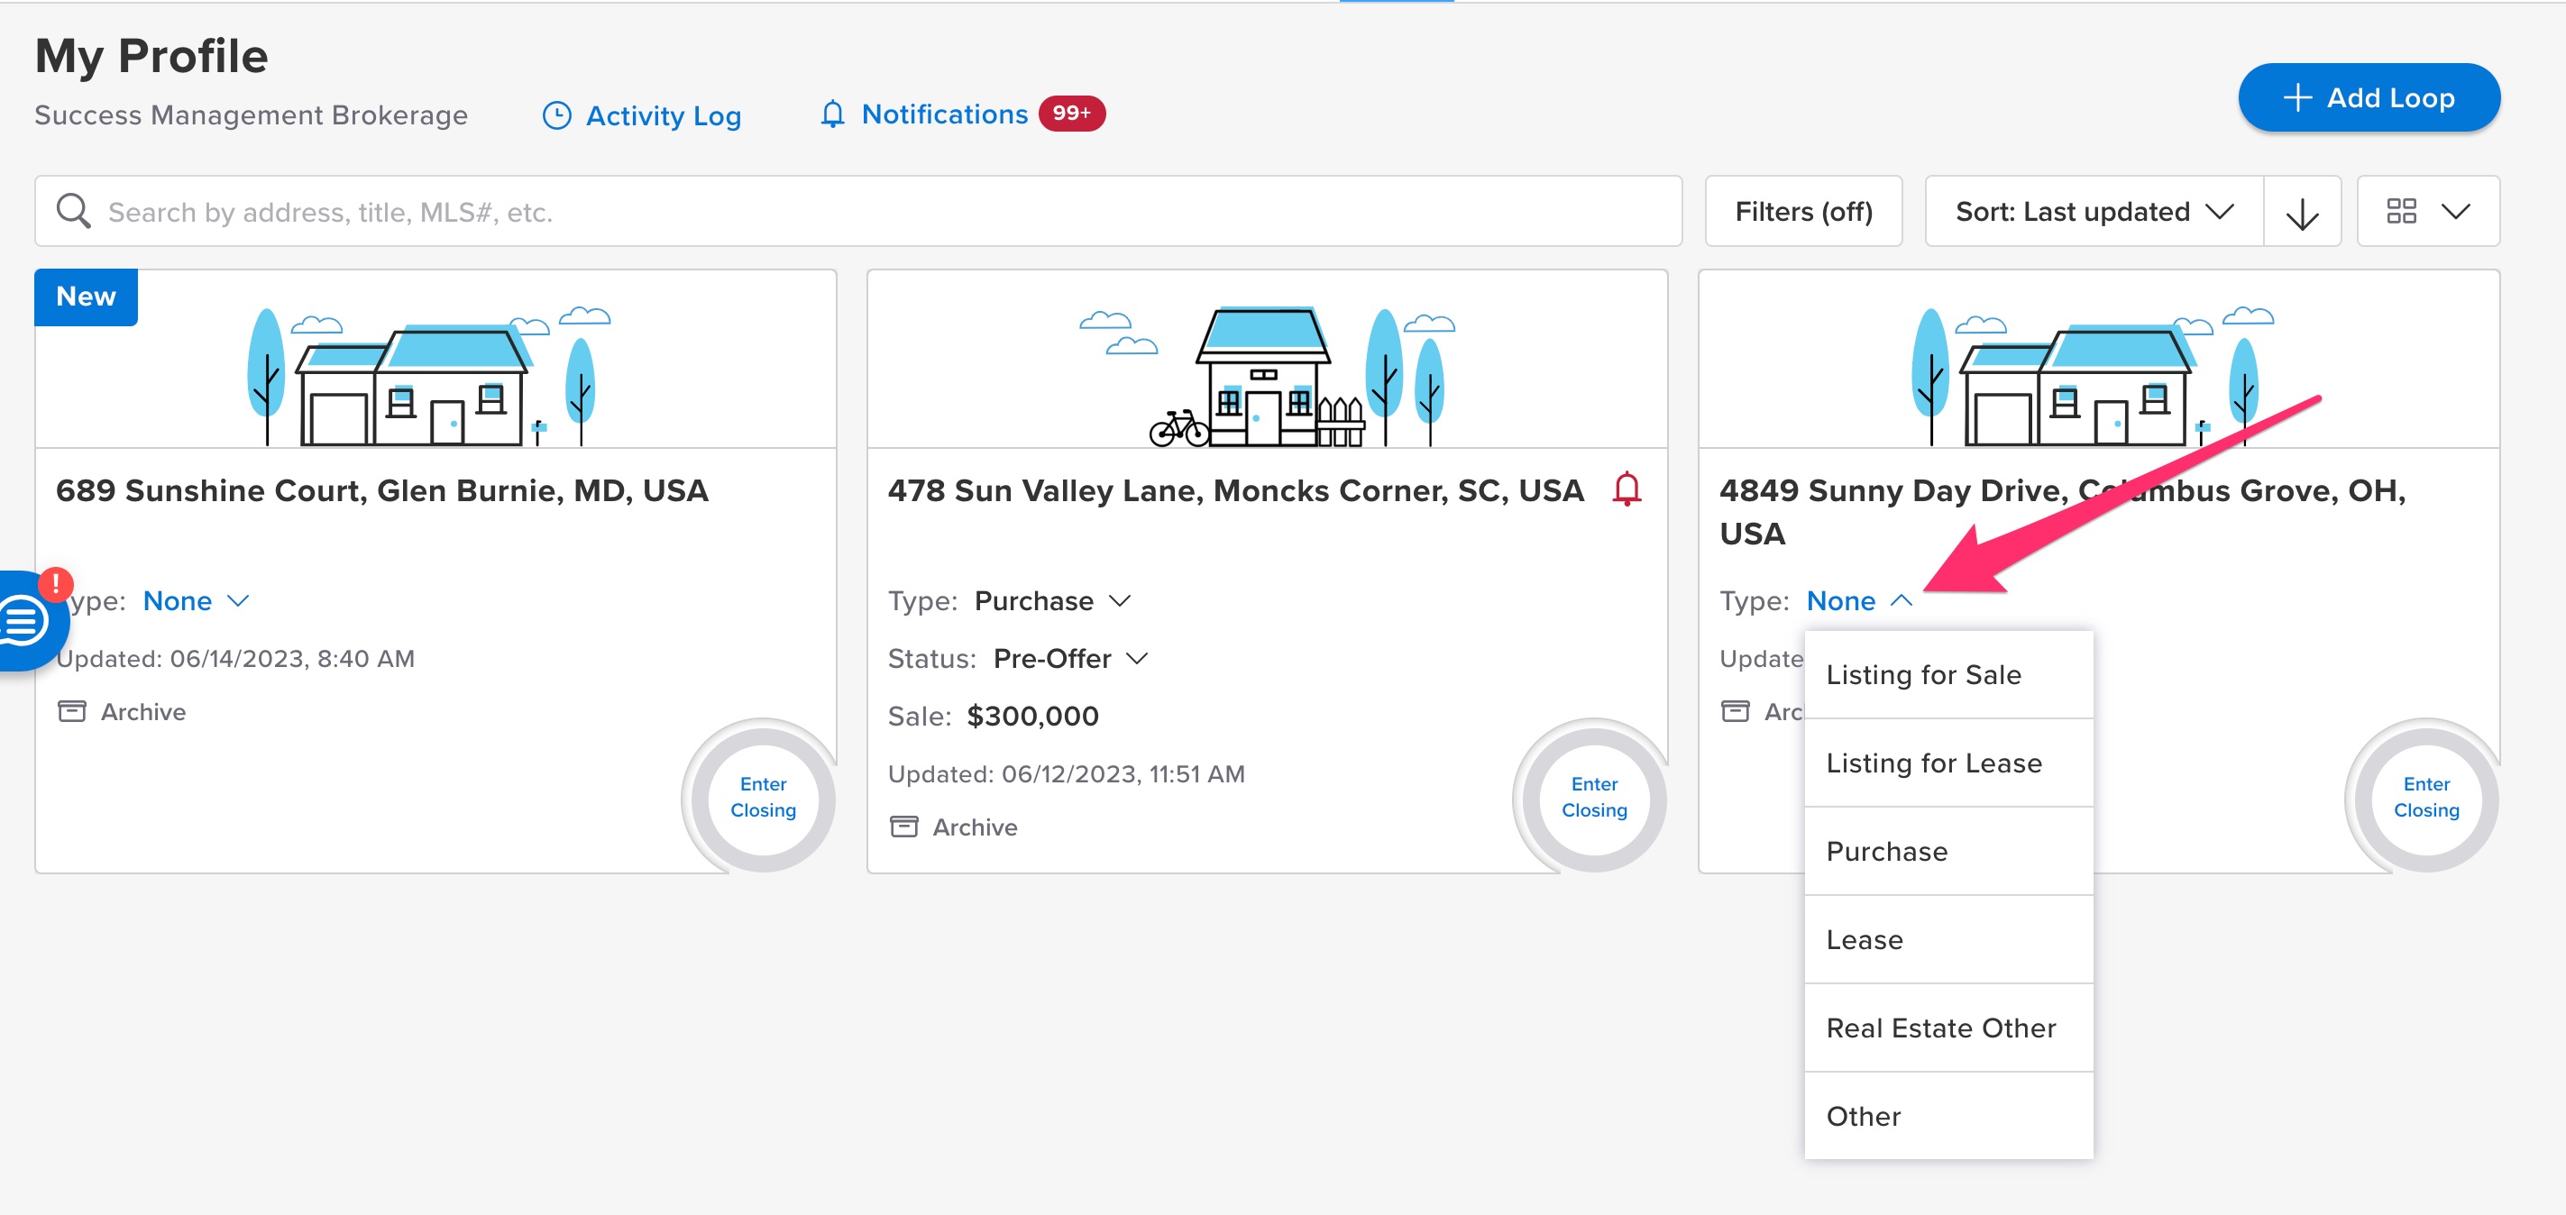Click the search by address input field
The image size is (2566, 1215).
pos(857,212)
